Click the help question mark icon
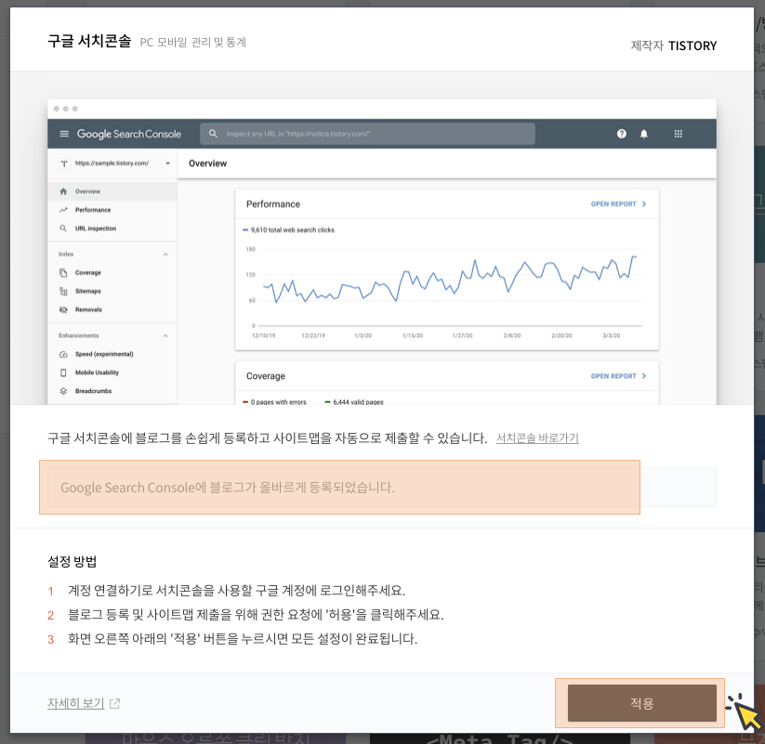This screenshot has height=744, width=765. point(621,133)
